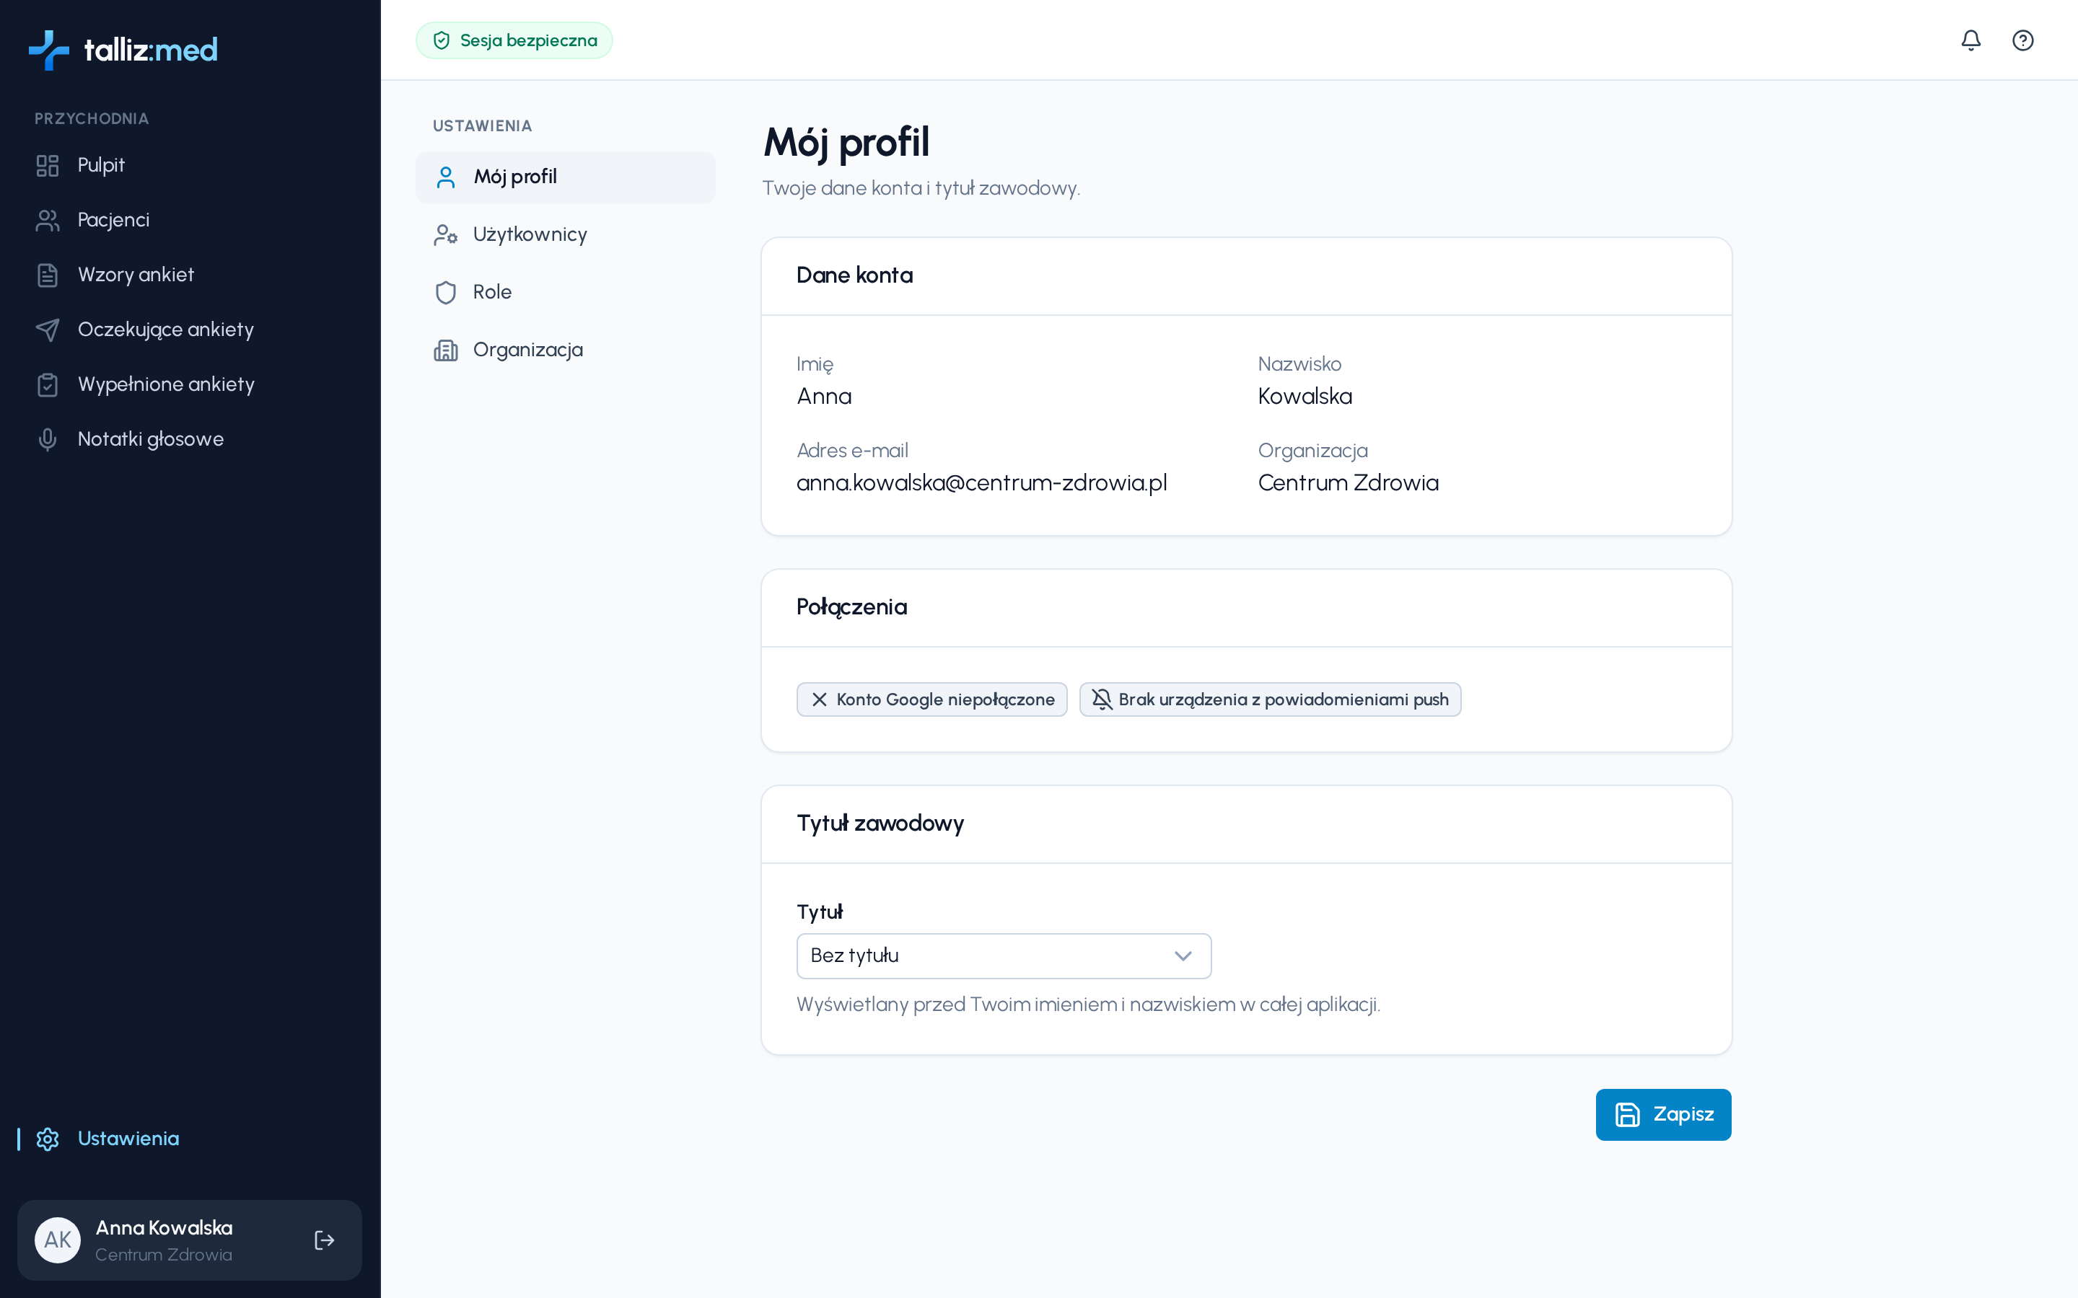This screenshot has width=2078, height=1298.
Task: Click the Oczekujące ankiety paper plane icon
Action: (47, 330)
